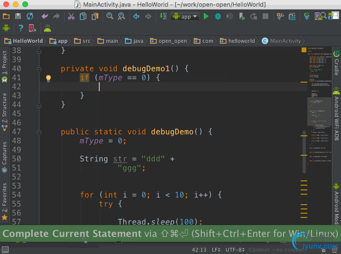Open the Z: Structure tool window tab
The width and height of the screenshot is (341, 254).
4,112
